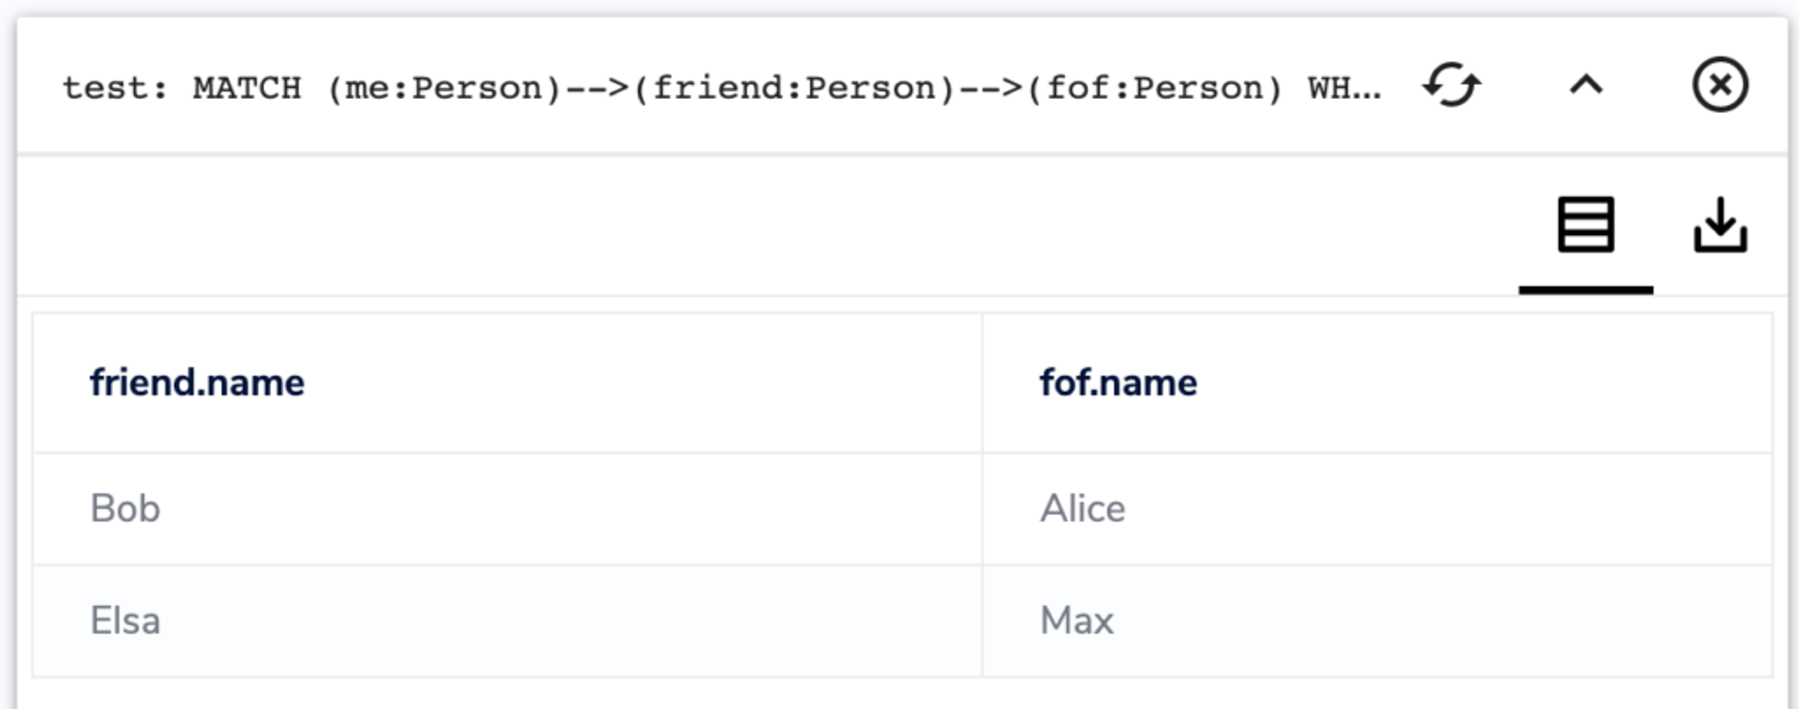Click the Alice cell
This screenshot has height=709, width=1799.
[1377, 509]
